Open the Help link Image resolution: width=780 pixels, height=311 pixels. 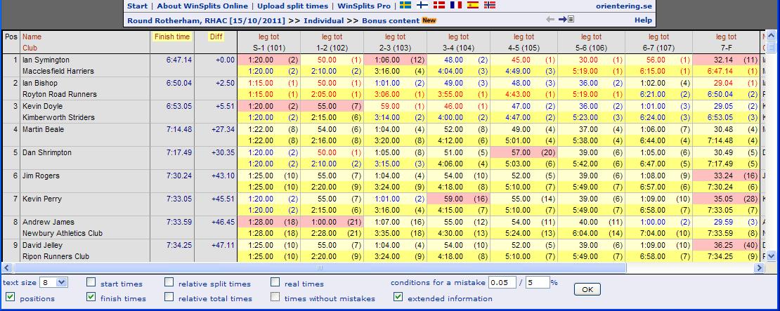[643, 20]
